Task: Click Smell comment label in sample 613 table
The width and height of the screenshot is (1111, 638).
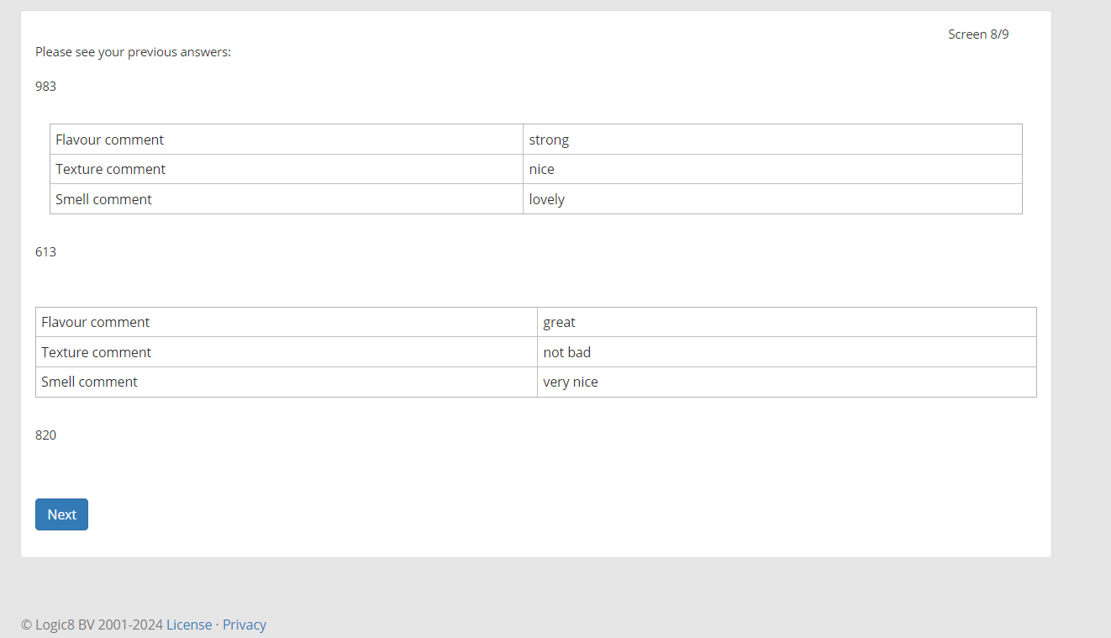Action: point(90,382)
